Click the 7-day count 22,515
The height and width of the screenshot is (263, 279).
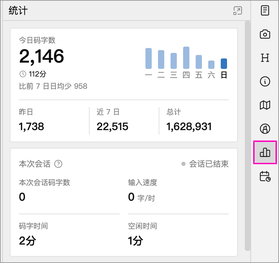(x=112, y=127)
